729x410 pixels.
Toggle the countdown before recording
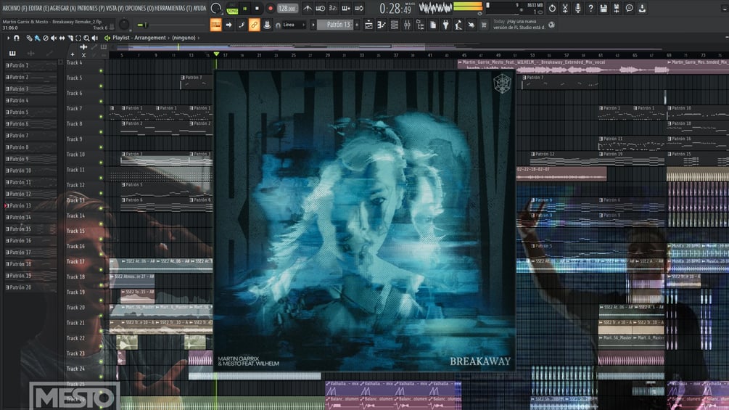point(333,9)
